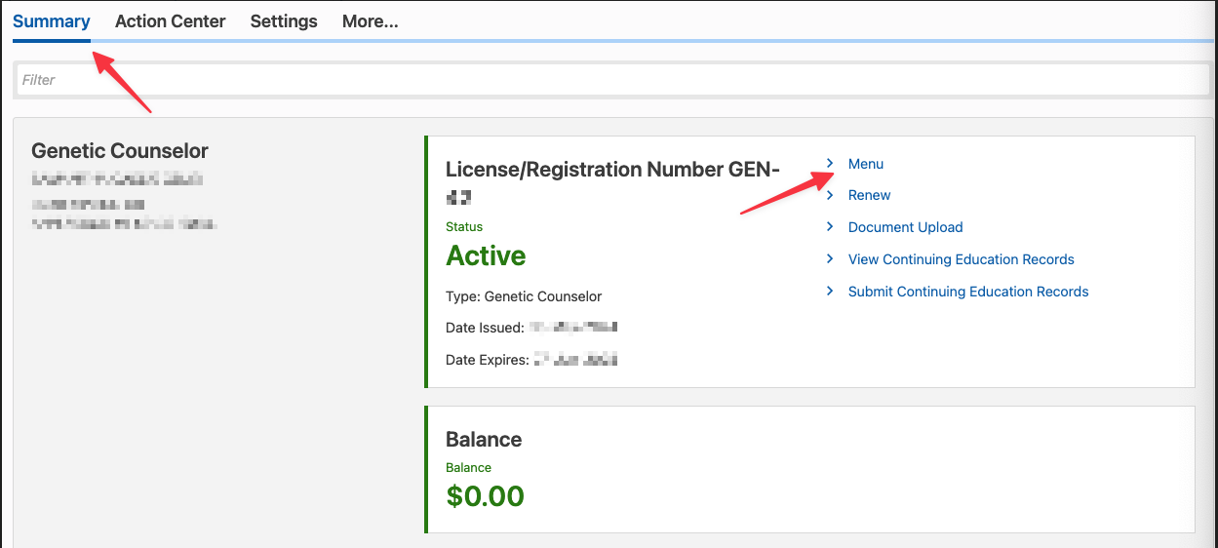View Continuing Education Records link

point(961,259)
